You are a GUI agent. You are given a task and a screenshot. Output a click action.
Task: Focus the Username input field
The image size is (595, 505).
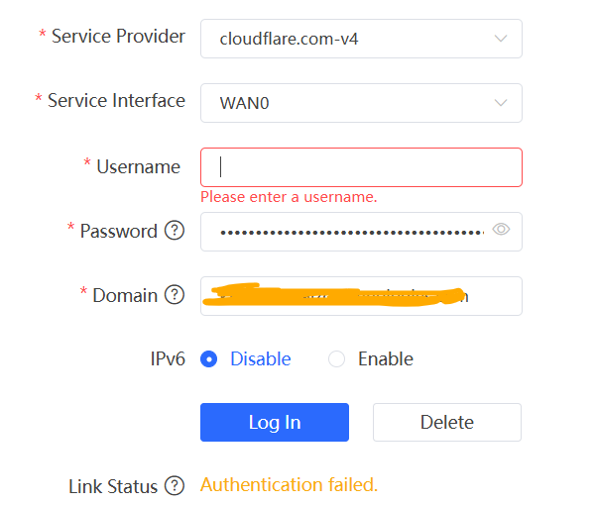click(x=361, y=167)
